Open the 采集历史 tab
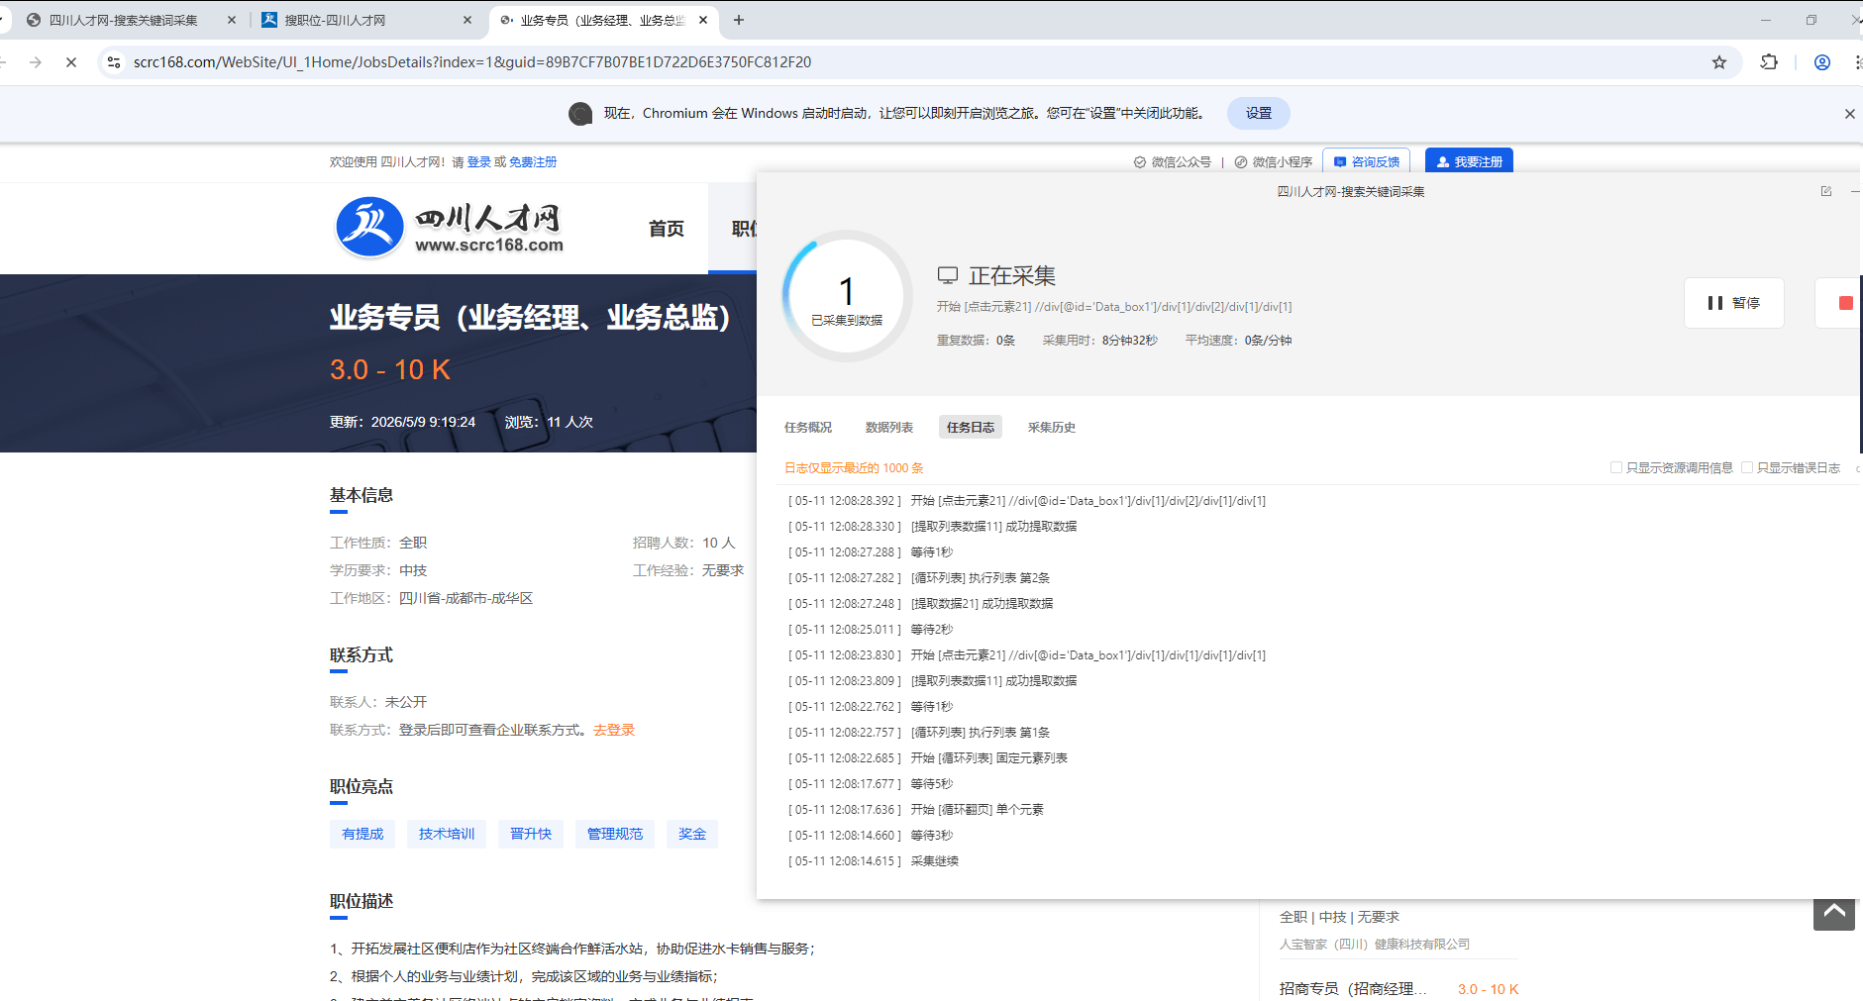1863x1001 pixels. tap(1052, 428)
